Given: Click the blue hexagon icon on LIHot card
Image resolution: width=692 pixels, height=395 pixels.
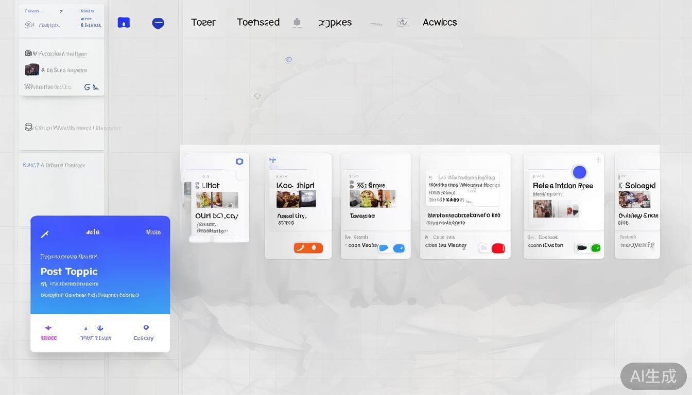Looking at the screenshot, I should coord(239,161).
